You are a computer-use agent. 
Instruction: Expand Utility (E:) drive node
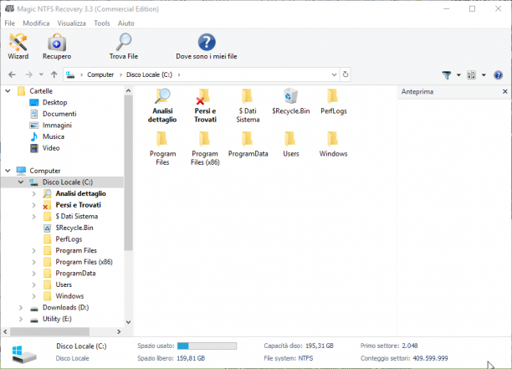21,319
